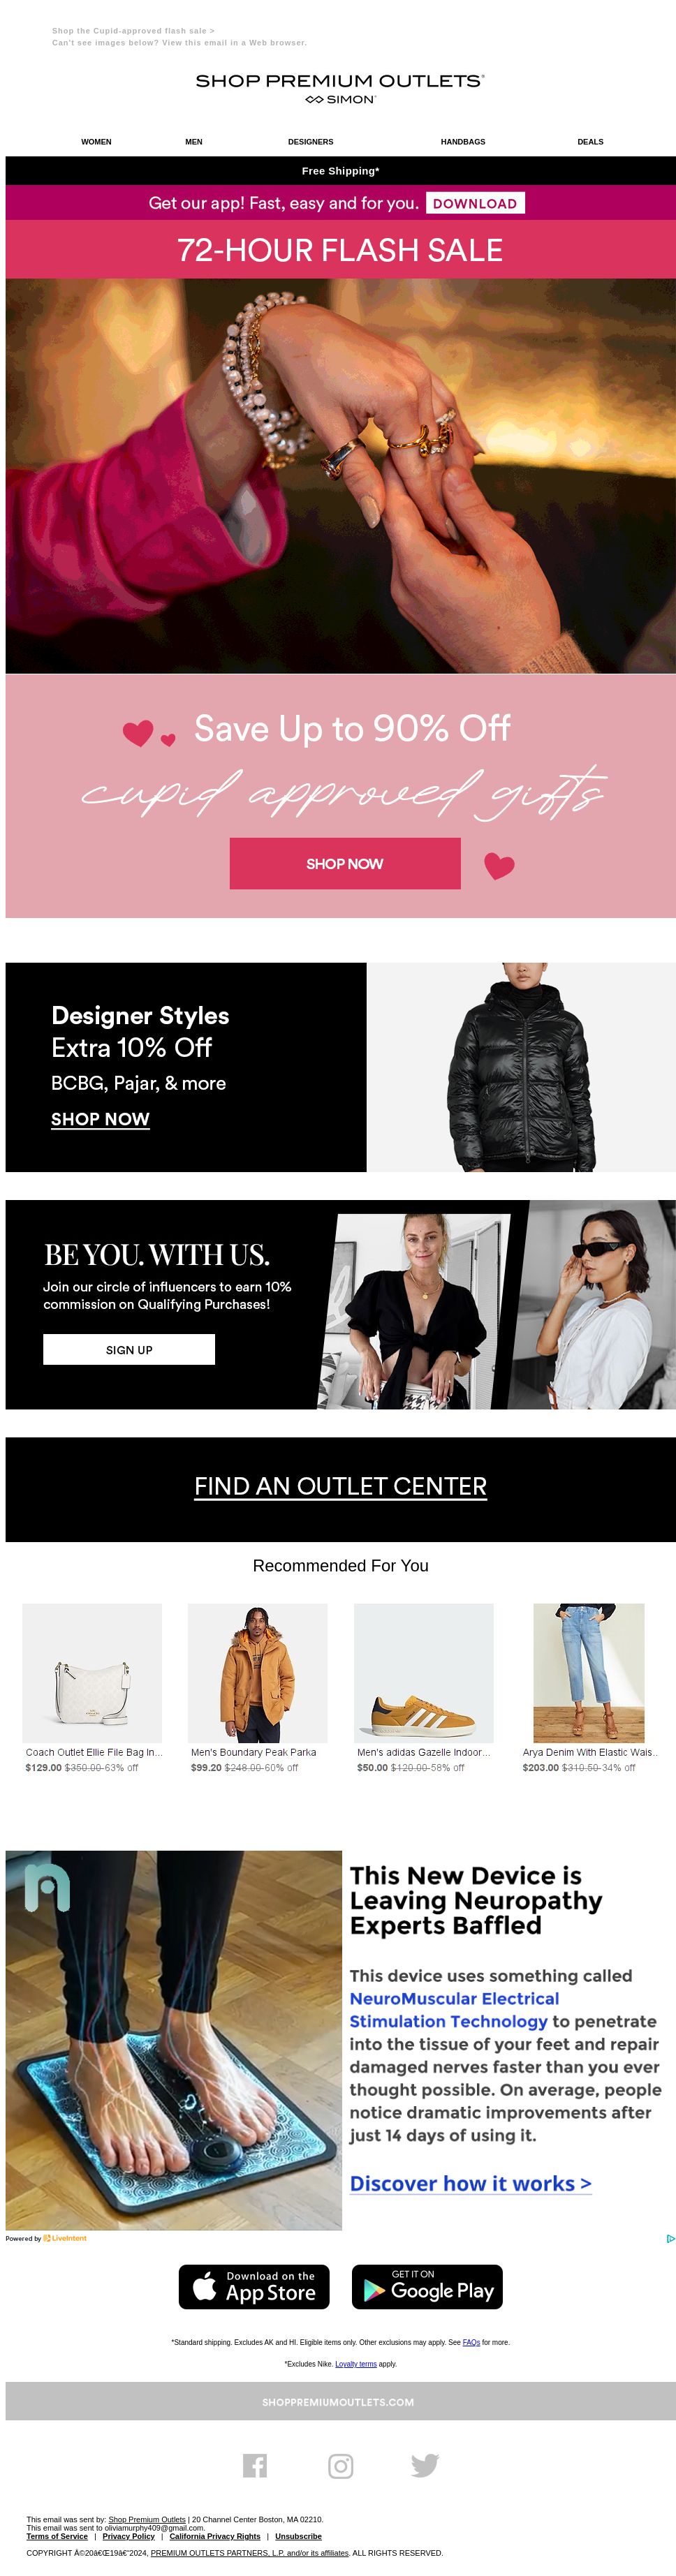Click the Download app button
The width and height of the screenshot is (676, 2576).
(x=475, y=203)
